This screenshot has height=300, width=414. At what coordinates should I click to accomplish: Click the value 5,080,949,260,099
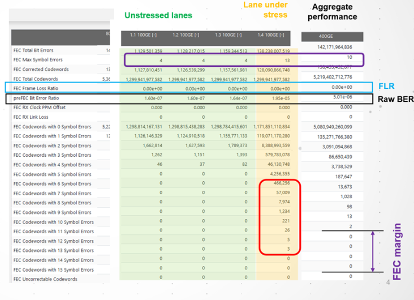pos(333,127)
